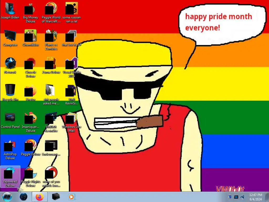This screenshot has width=269, height=202.
Task: Click the Show Desktop strip at taskbar end
Action: click(x=267, y=197)
